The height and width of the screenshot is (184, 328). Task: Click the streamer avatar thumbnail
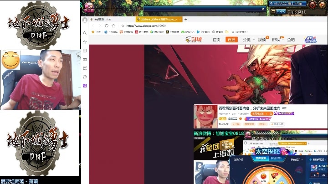tap(205, 117)
